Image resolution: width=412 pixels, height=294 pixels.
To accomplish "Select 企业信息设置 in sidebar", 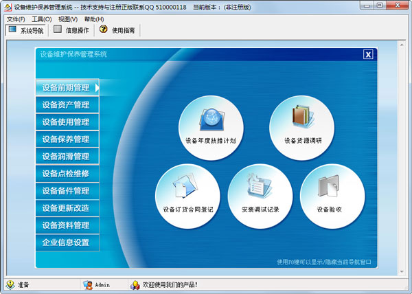I will tap(67, 242).
